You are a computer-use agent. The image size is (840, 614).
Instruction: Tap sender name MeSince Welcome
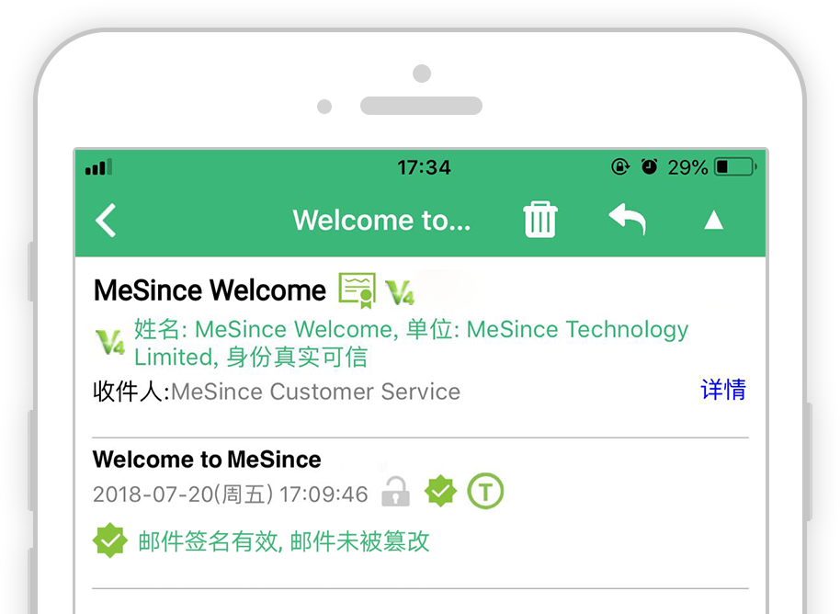pos(210,290)
